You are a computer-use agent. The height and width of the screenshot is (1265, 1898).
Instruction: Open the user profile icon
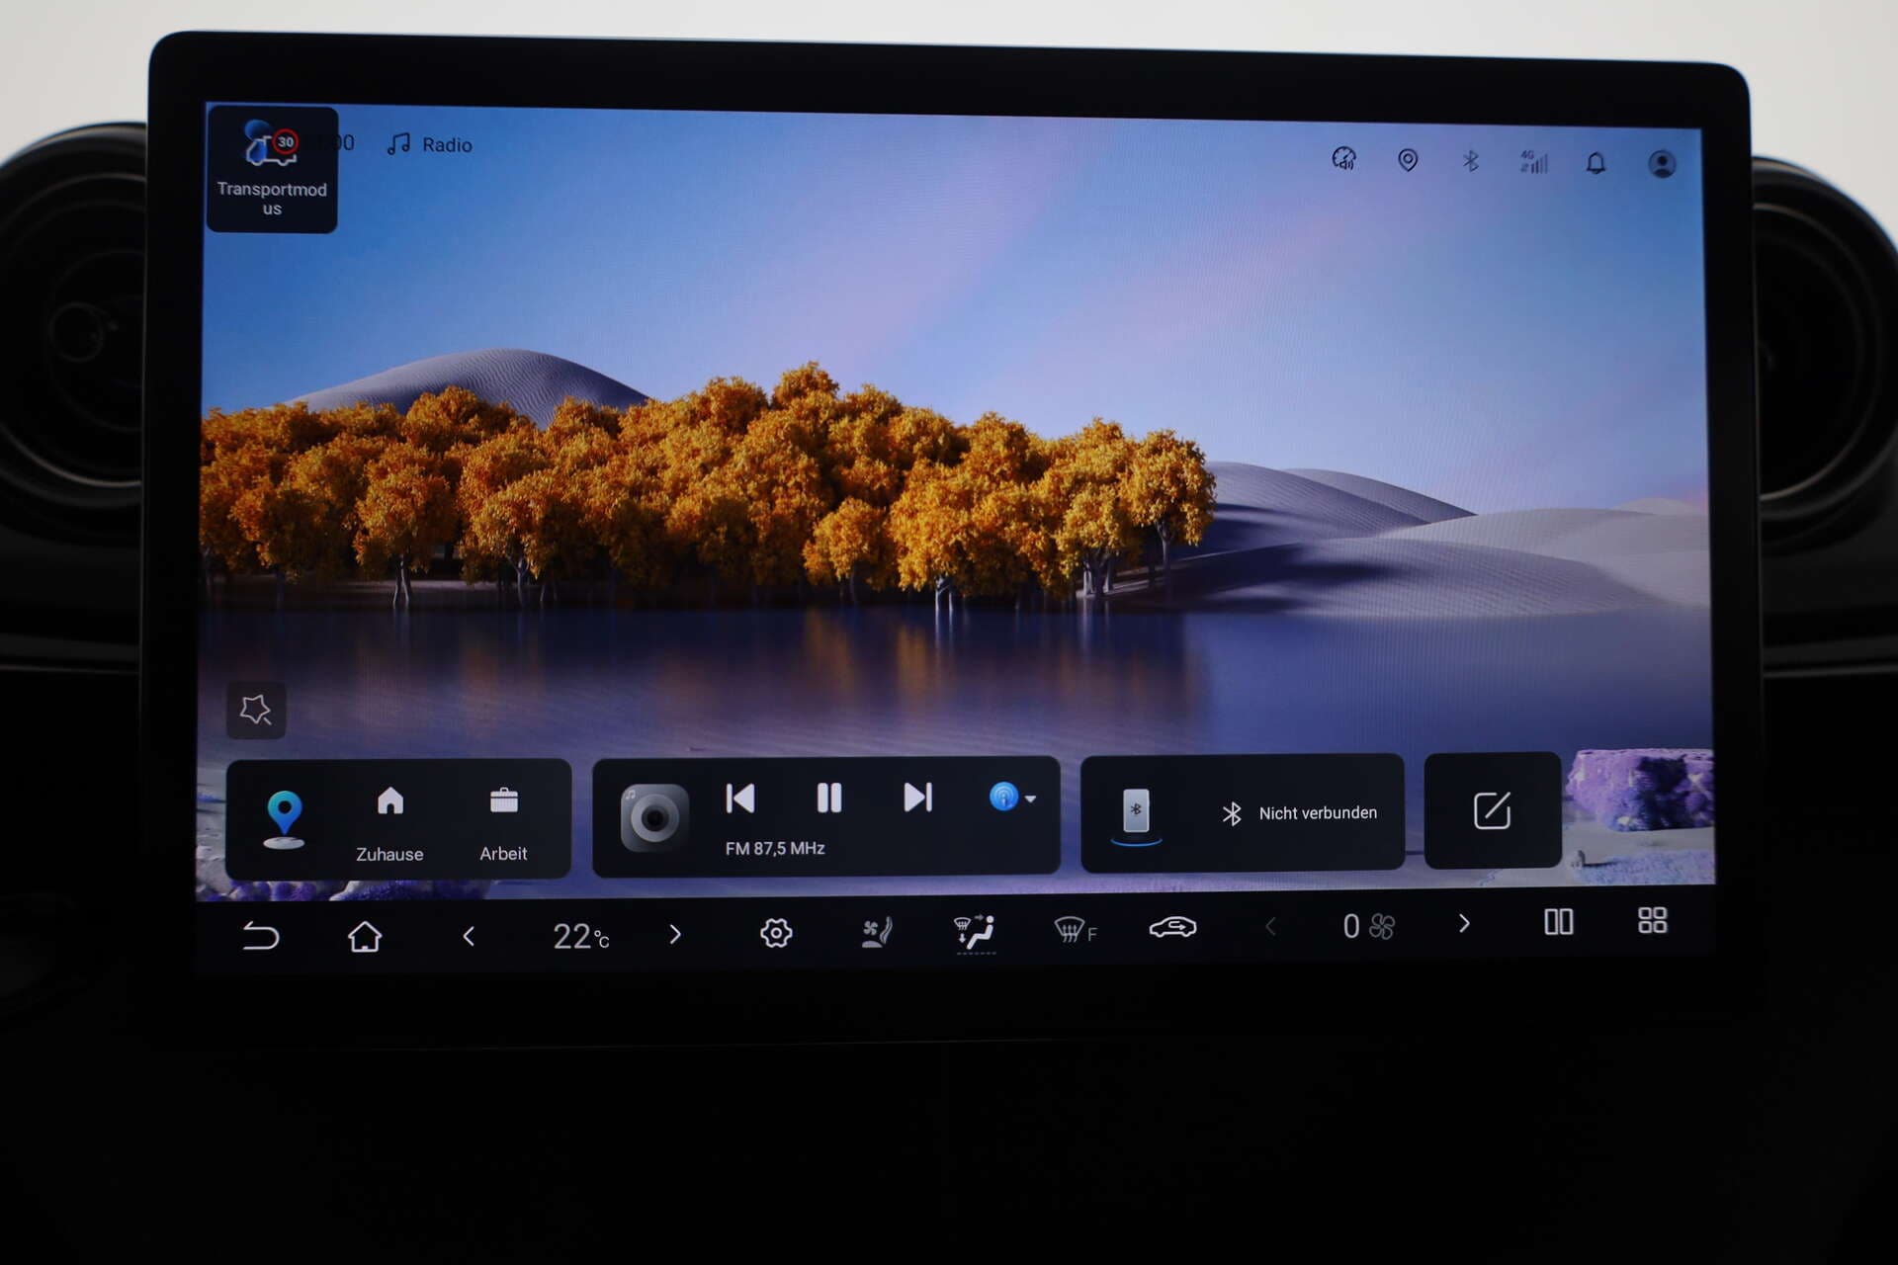click(x=1662, y=164)
